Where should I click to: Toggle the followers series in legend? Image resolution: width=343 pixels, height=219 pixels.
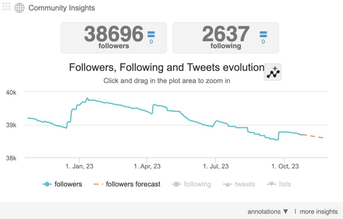(68, 184)
